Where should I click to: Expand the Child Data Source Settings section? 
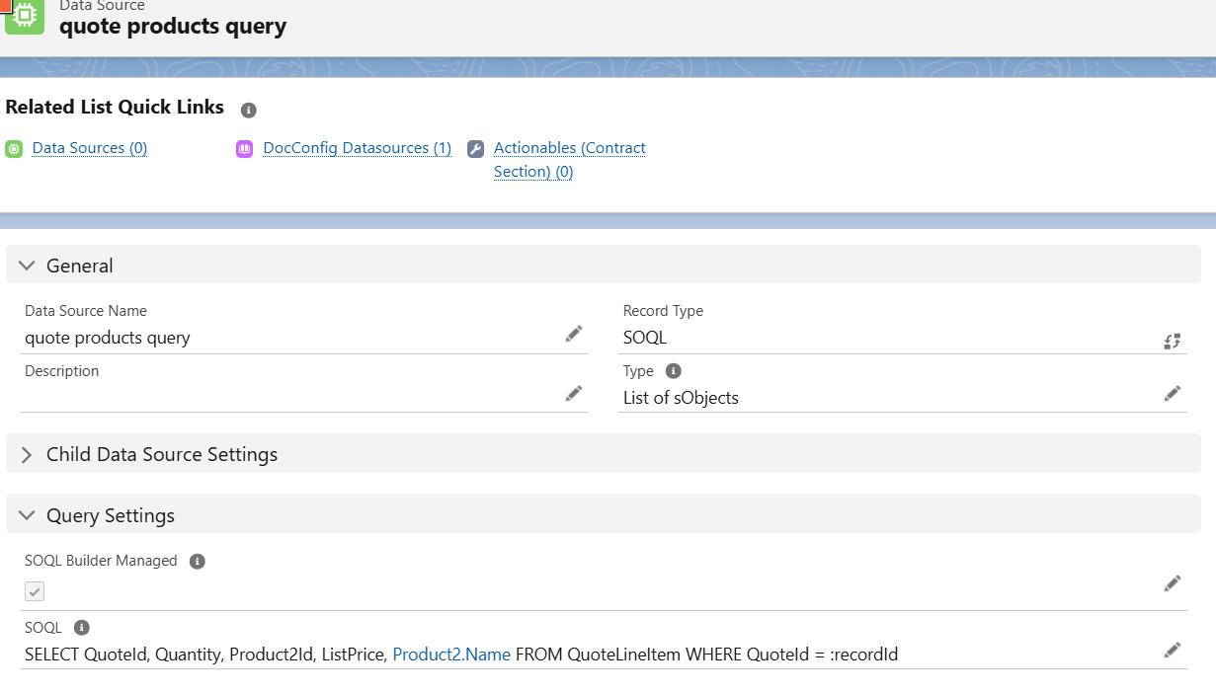click(27, 454)
